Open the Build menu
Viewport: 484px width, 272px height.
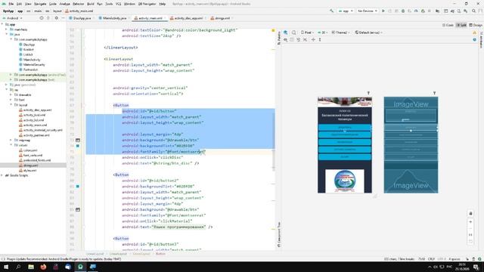click(x=91, y=4)
